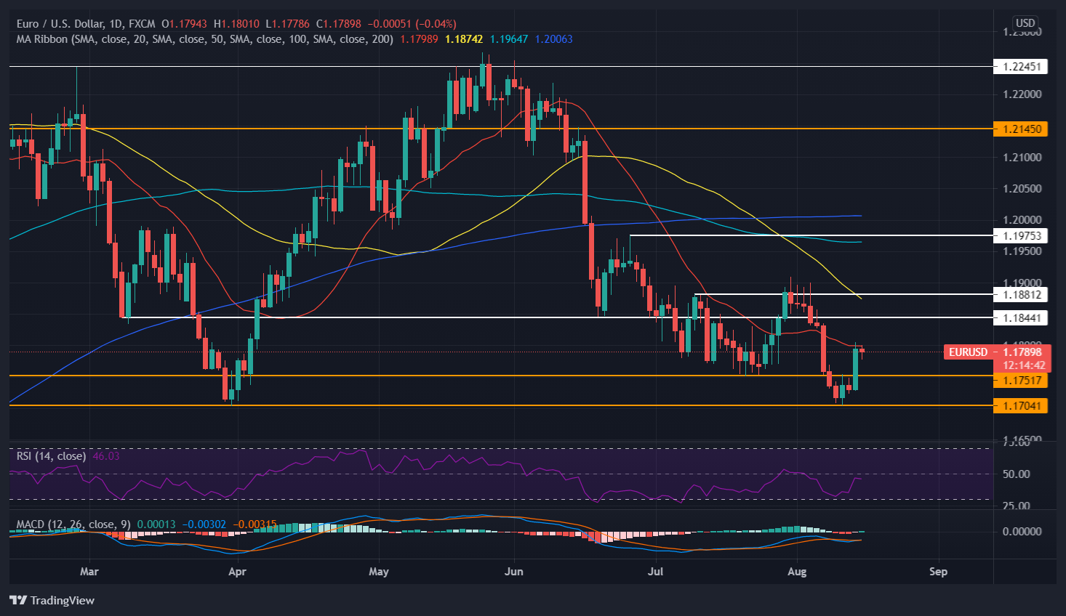Click the teal 100 SMA value 1.19647

[509, 39]
